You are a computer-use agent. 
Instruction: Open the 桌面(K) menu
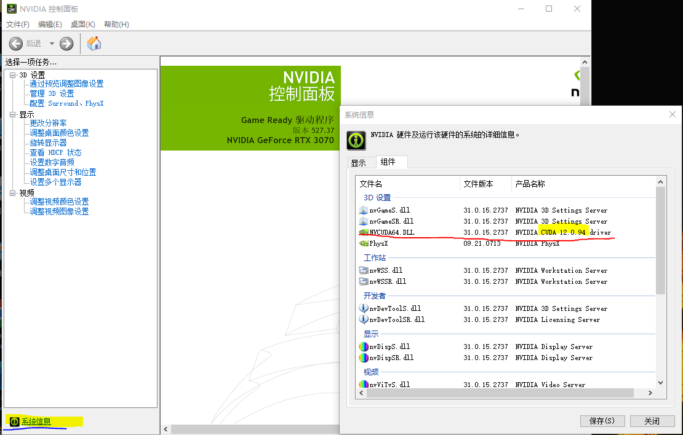point(83,25)
